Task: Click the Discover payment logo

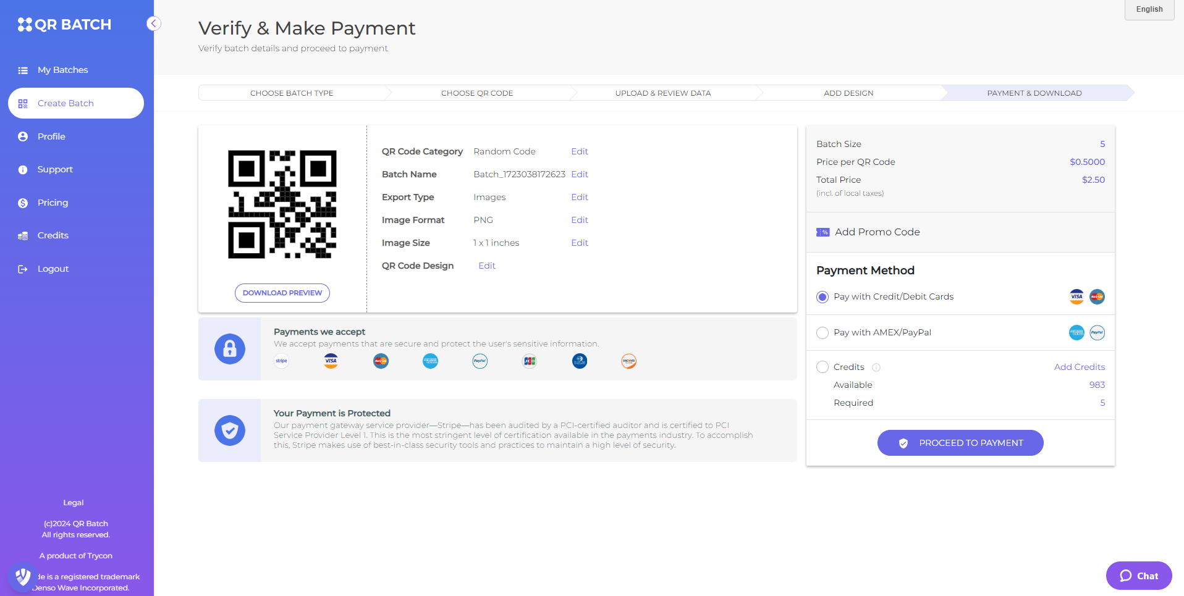Action: tap(629, 361)
